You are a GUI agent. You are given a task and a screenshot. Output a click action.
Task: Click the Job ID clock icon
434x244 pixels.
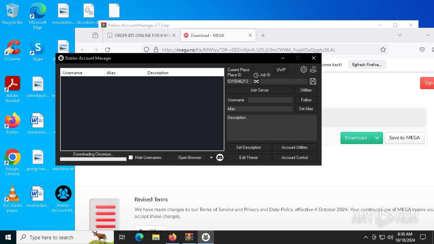click(x=256, y=75)
